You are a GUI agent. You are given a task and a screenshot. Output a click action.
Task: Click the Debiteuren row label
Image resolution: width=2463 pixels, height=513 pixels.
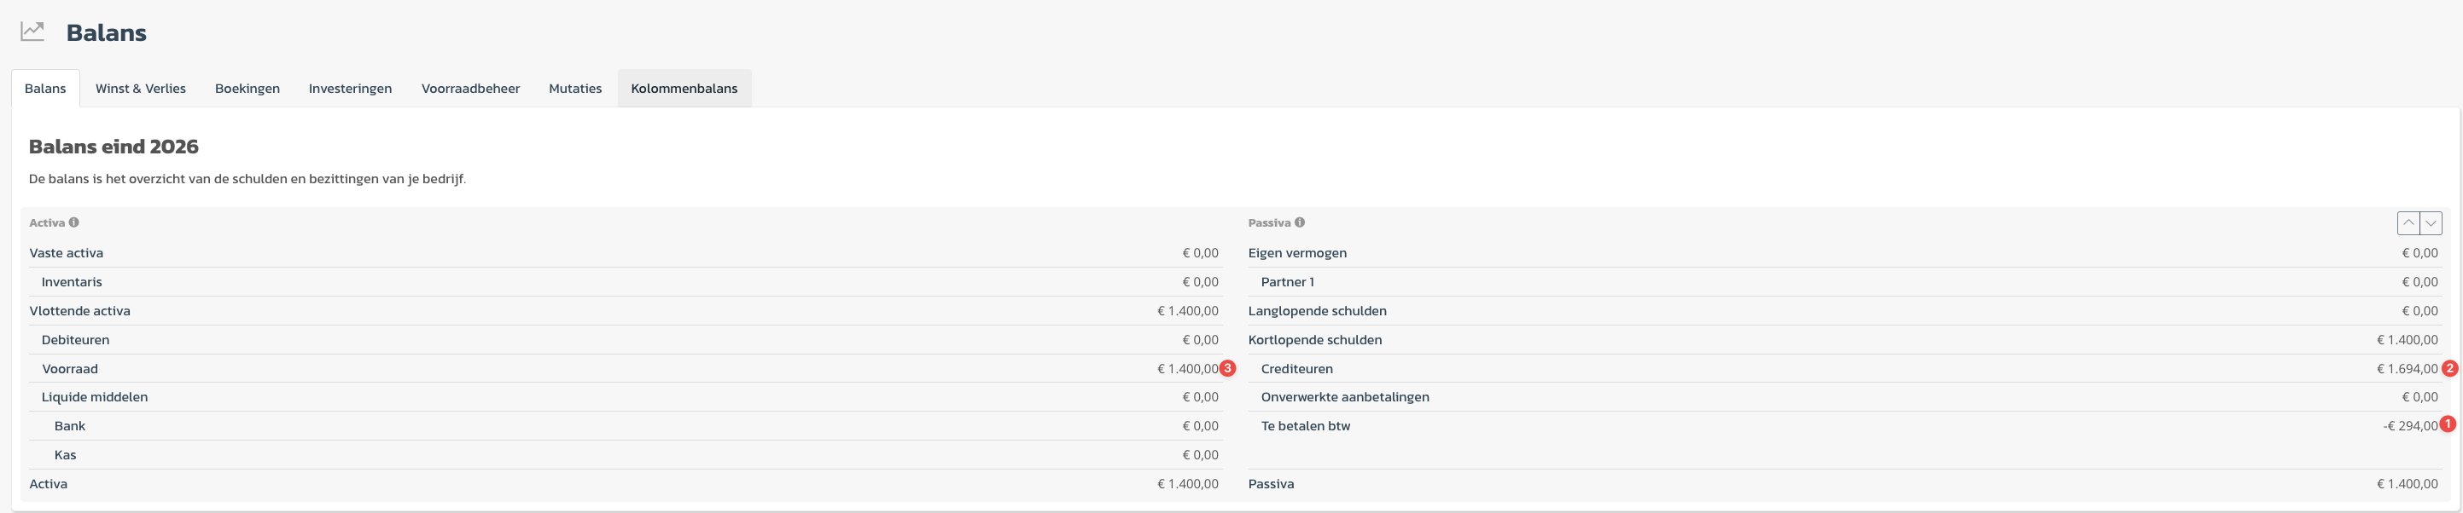pos(76,340)
